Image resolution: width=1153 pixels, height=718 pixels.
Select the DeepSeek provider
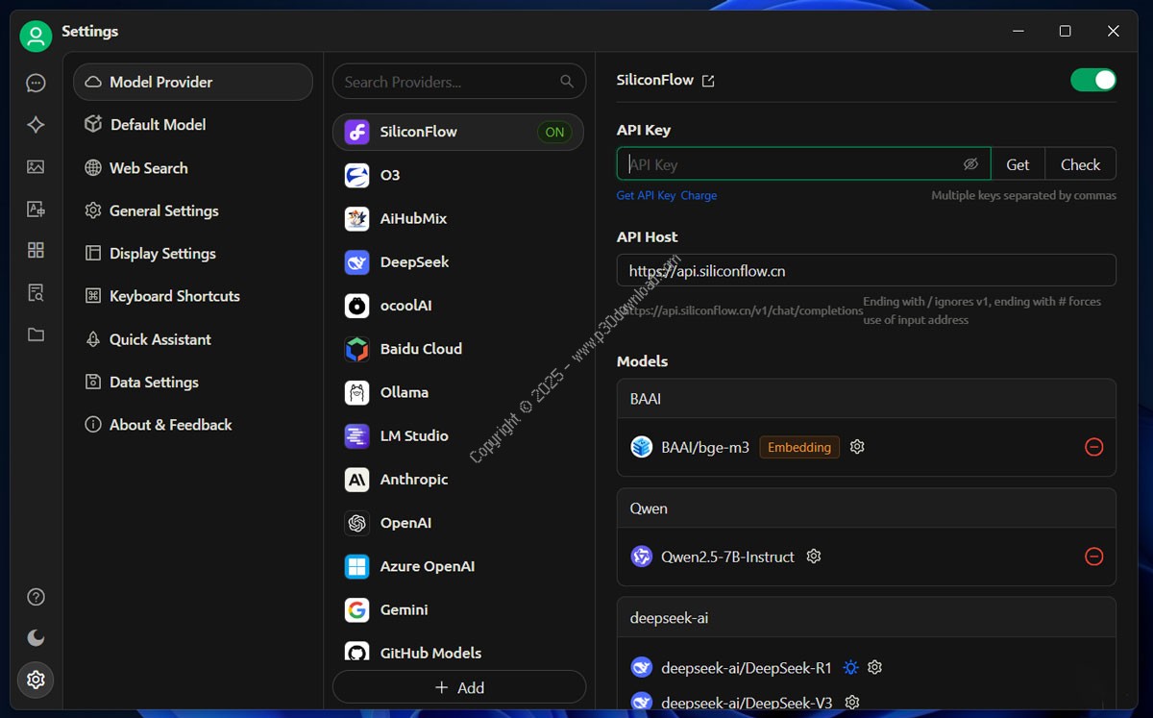click(458, 261)
